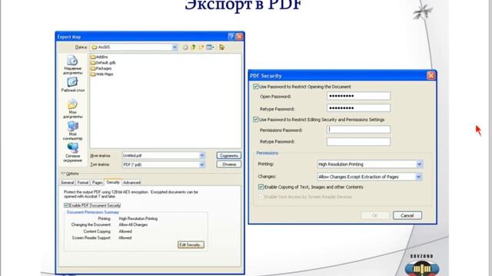
Task: Switch to the Pages tab
Action: tap(98, 182)
